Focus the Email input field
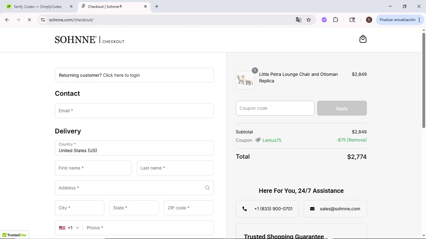Screen dimensions: 426x239 click(134, 111)
